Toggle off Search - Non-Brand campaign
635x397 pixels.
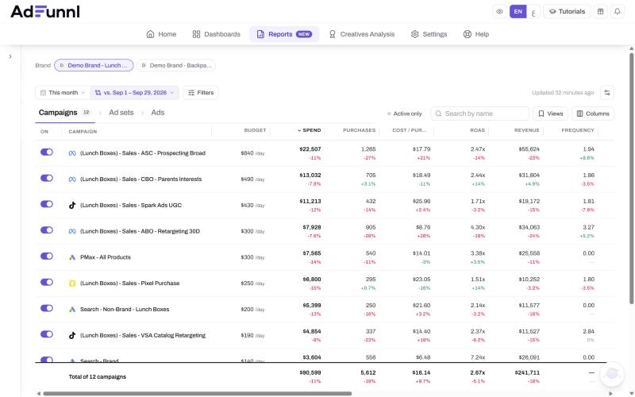47,308
